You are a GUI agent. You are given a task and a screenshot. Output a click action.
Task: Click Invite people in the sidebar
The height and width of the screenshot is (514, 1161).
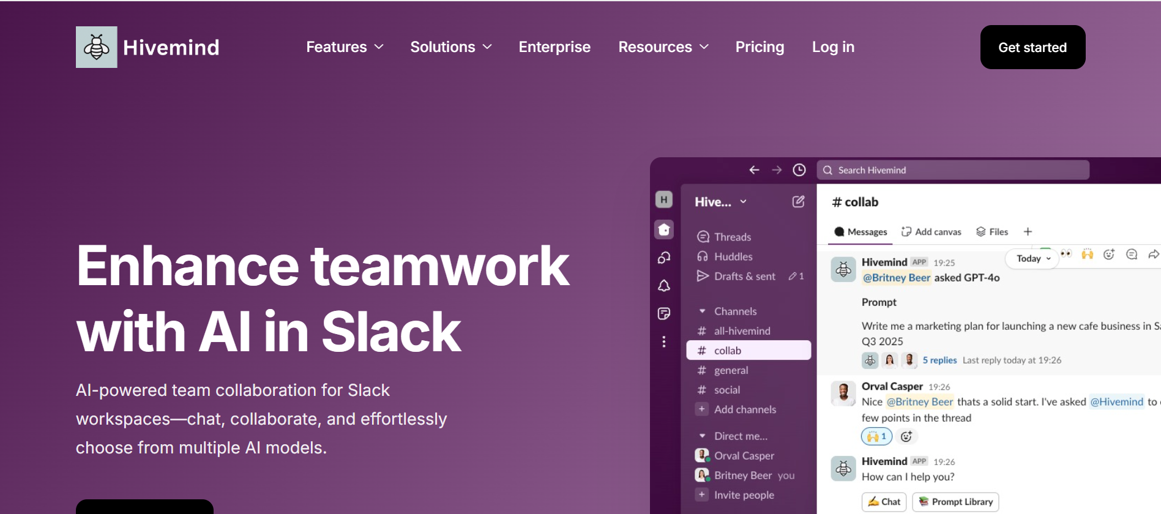point(744,495)
